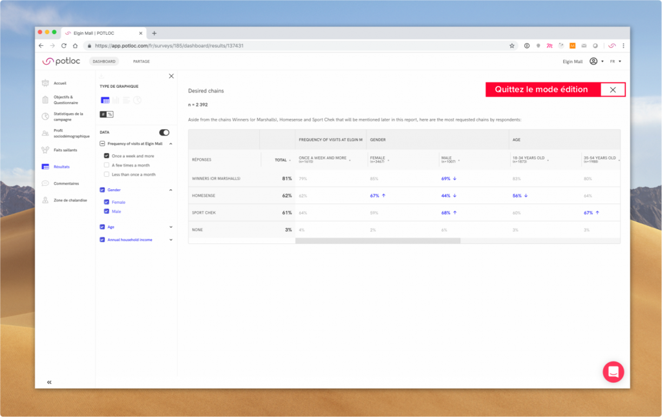Click the mail envelope extension icon
Screen dimensions: 662x417
(x=584, y=46)
